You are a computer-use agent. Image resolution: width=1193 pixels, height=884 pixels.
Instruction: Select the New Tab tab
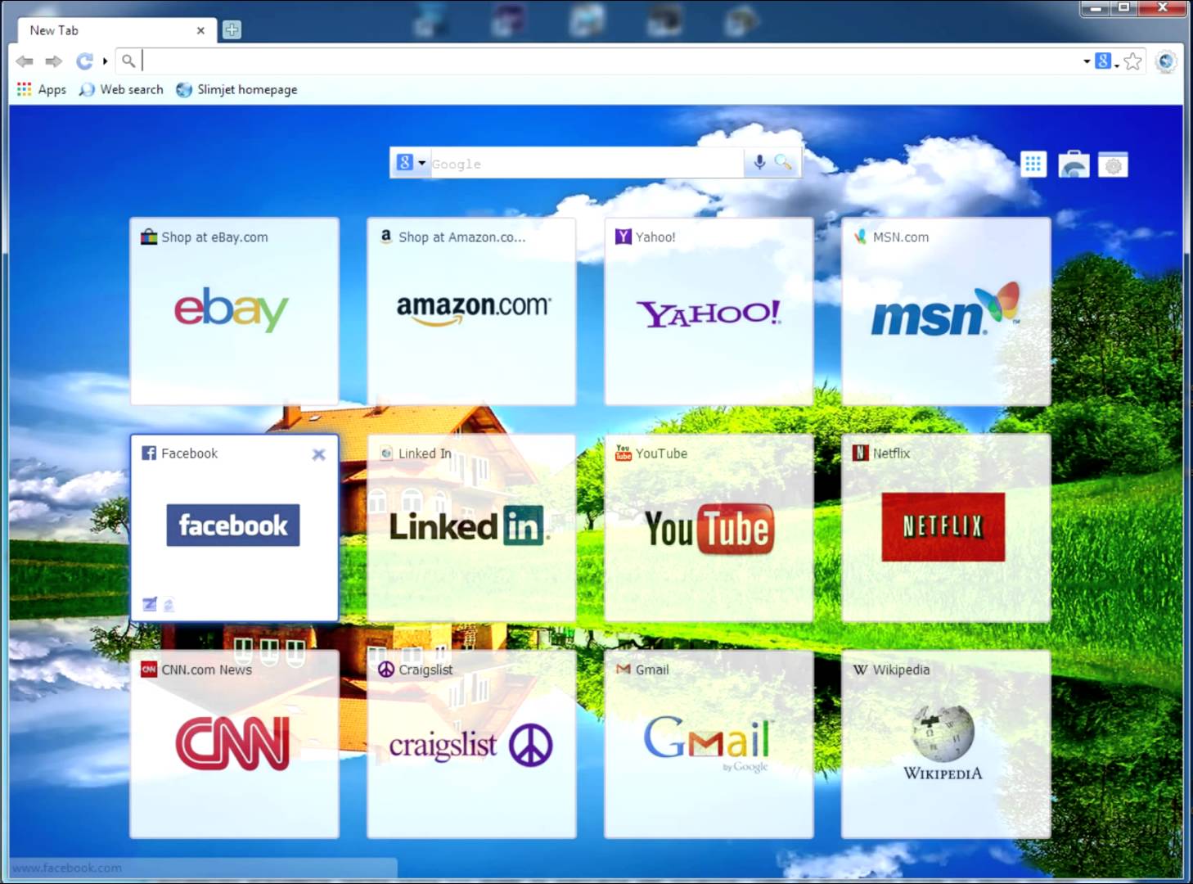coord(106,30)
